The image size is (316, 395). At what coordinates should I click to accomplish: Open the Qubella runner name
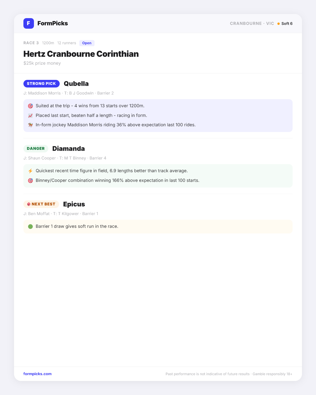[x=76, y=84]
